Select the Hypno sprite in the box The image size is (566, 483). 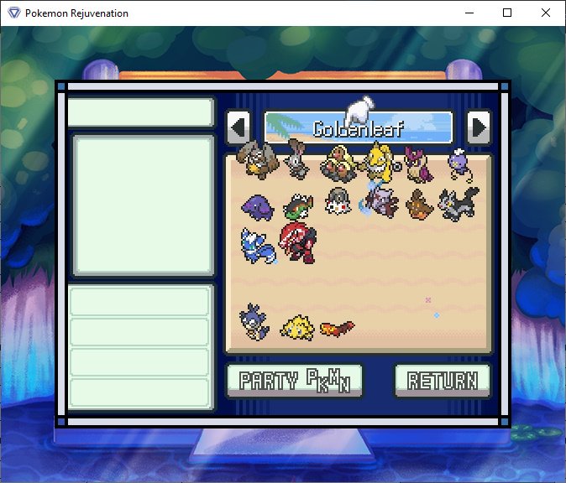pos(381,160)
